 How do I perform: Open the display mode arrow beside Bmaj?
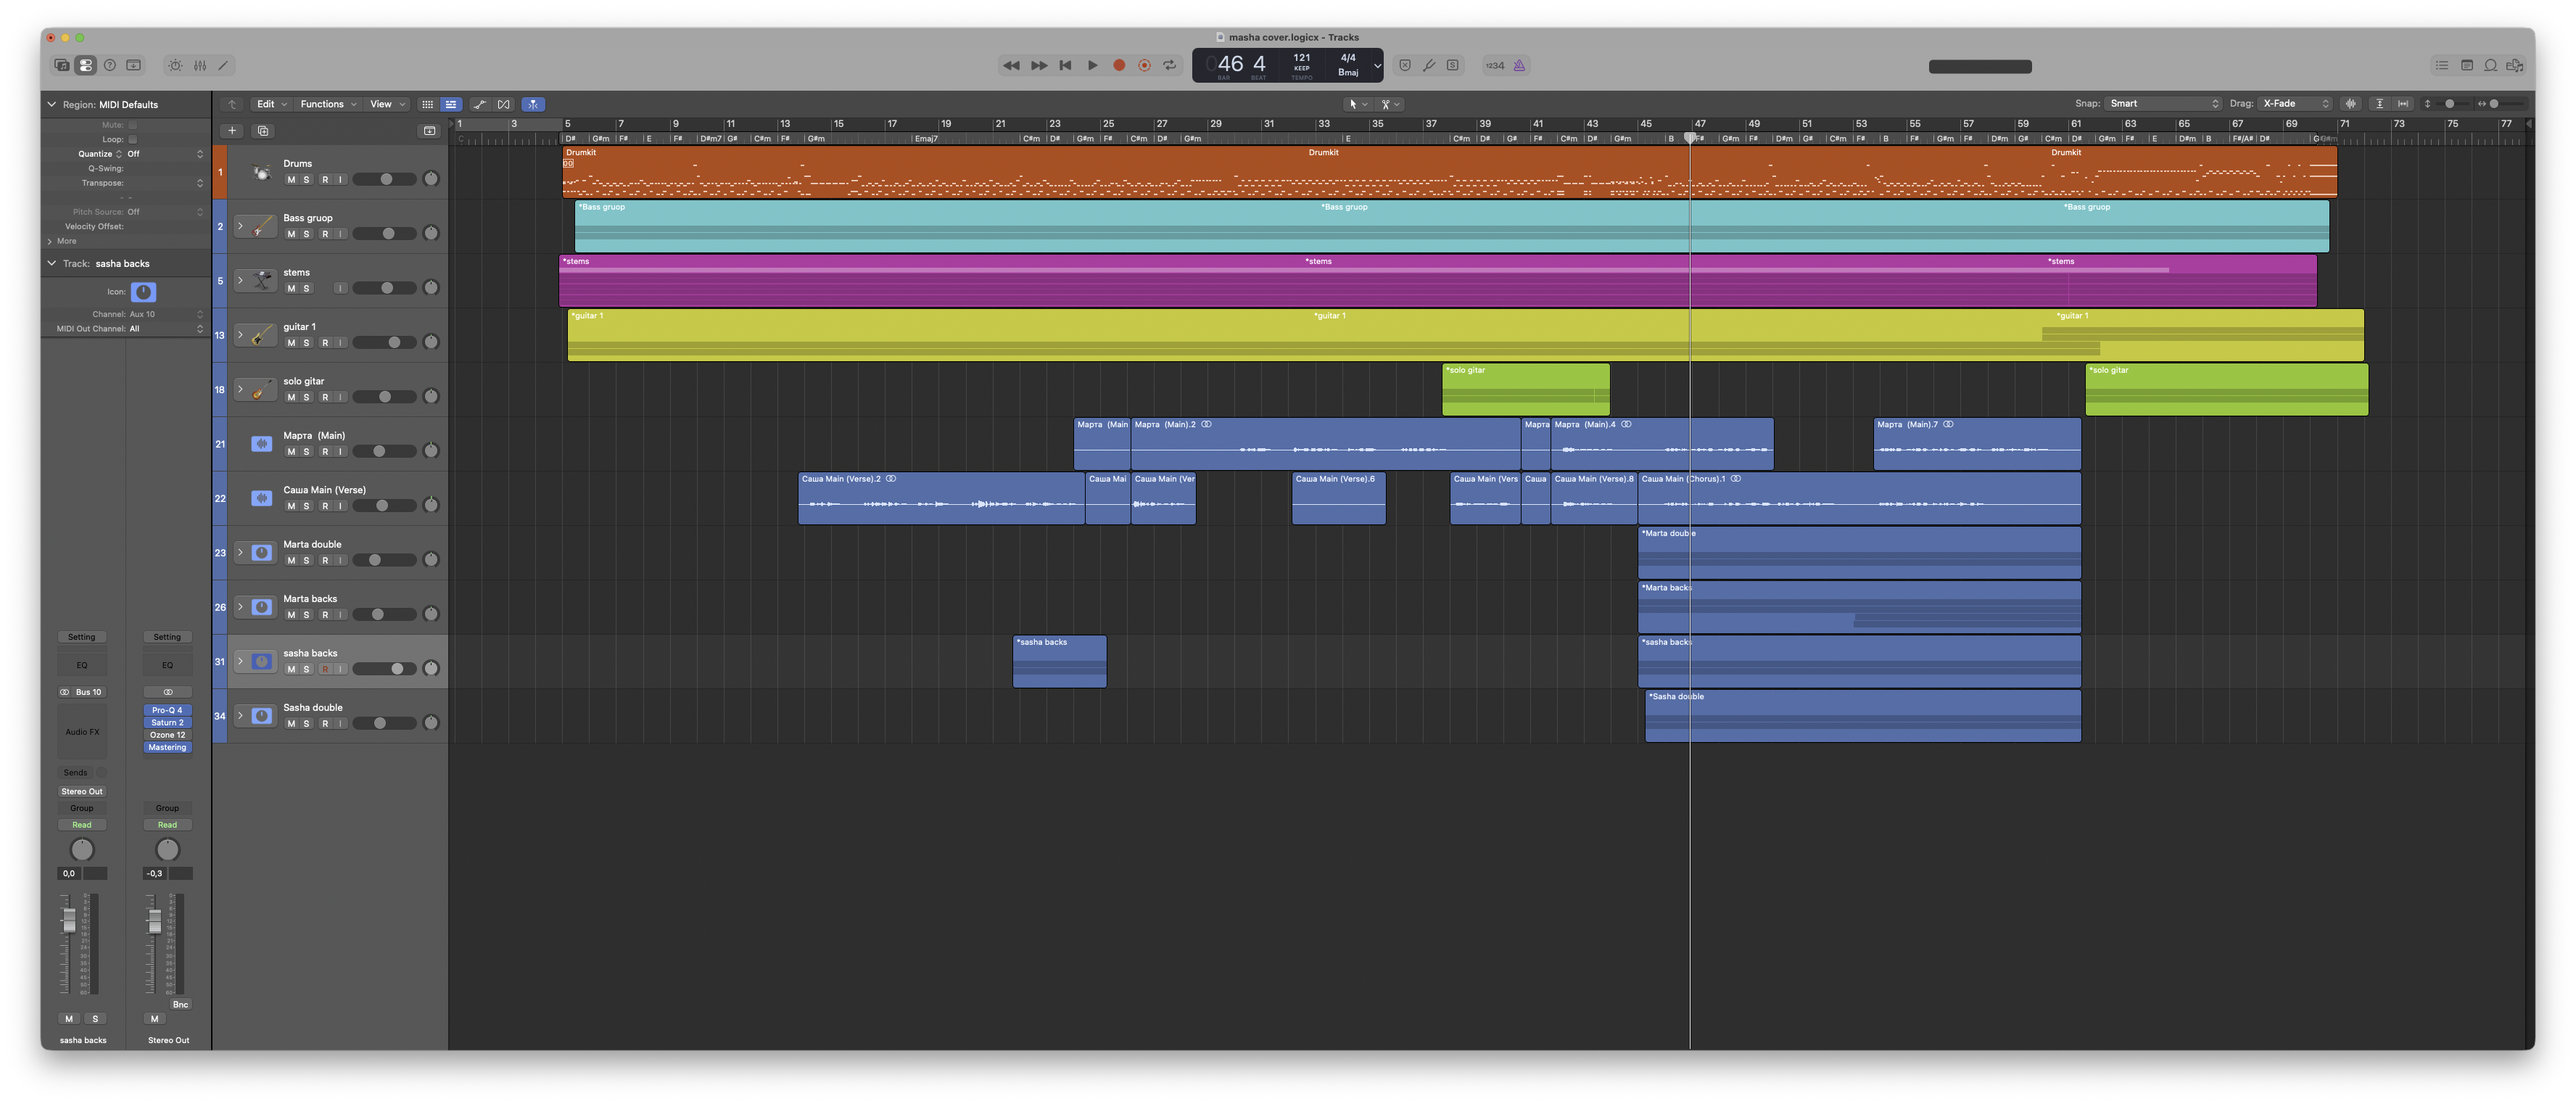point(1377,65)
